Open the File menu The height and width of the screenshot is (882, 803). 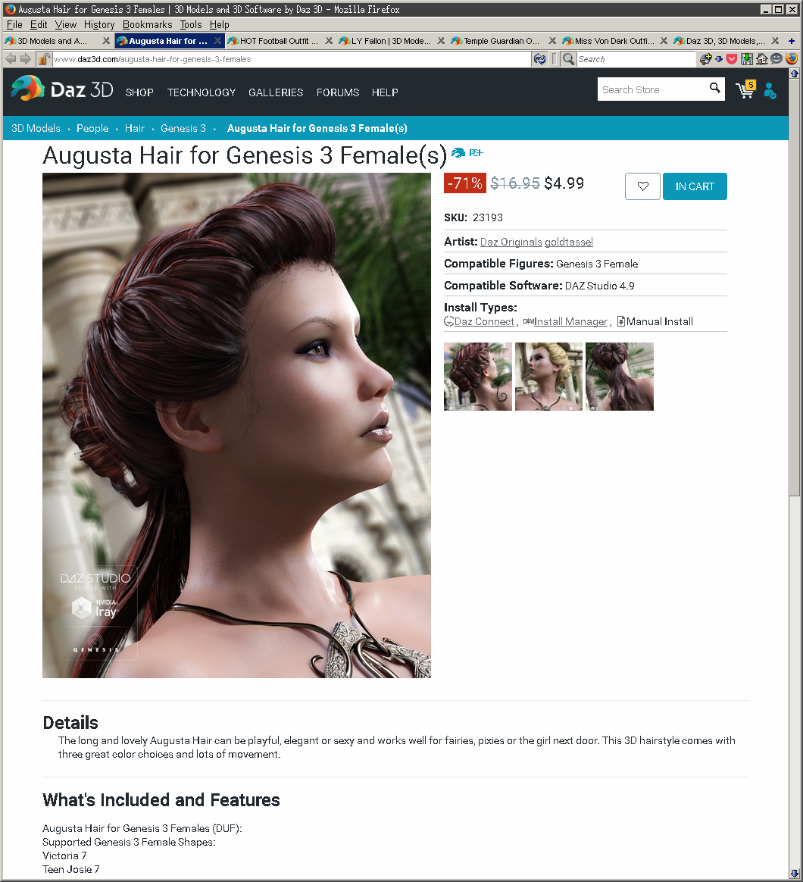[x=14, y=25]
